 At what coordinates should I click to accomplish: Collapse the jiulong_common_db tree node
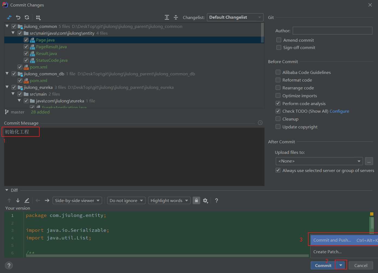7,74
